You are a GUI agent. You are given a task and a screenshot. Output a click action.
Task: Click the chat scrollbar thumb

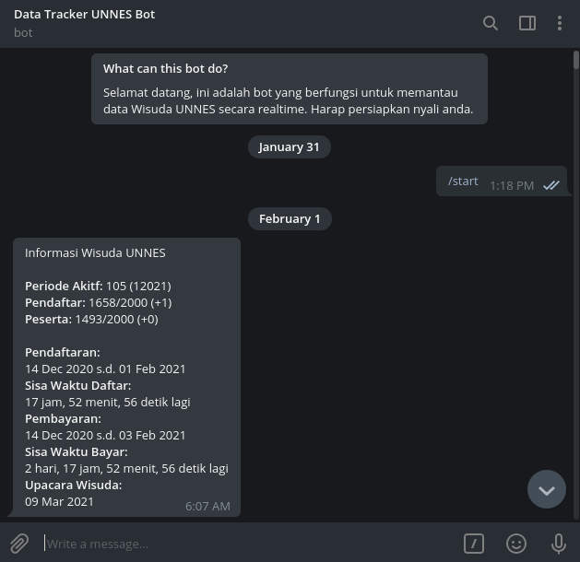(575, 59)
